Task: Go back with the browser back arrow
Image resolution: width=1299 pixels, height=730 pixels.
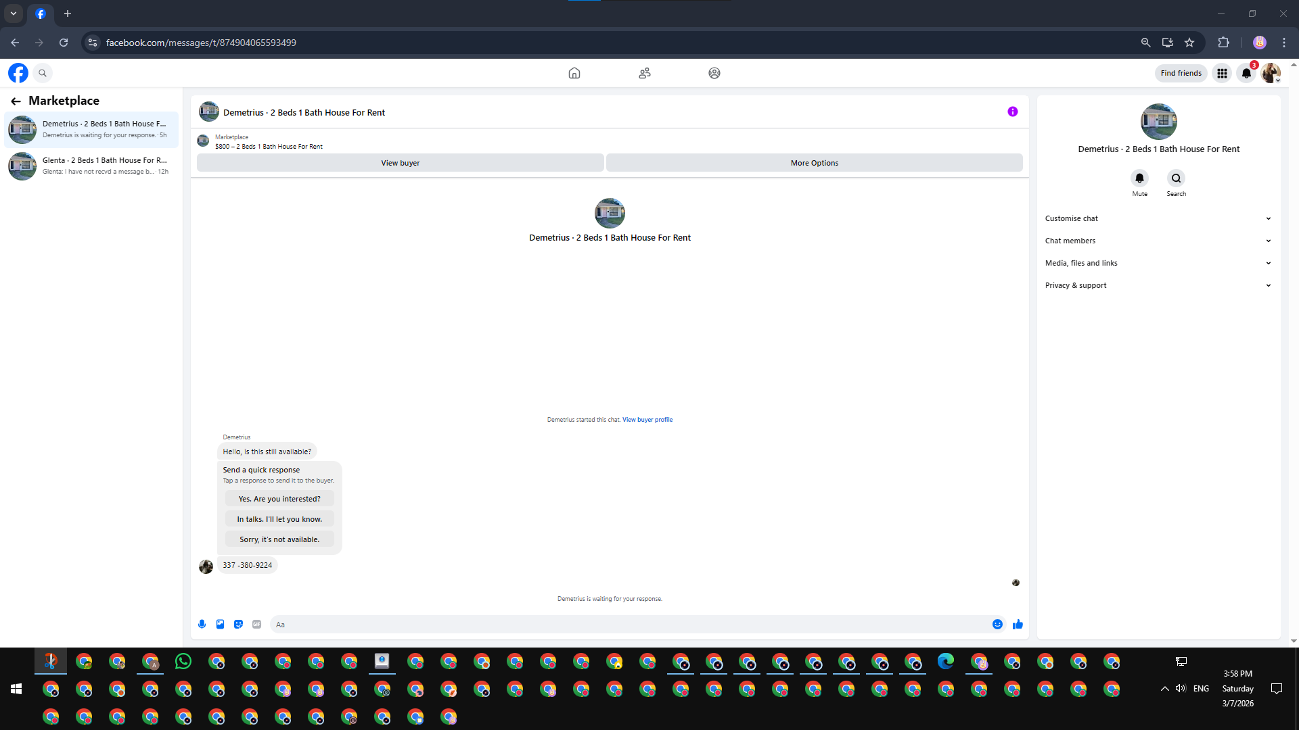Action: [15, 43]
